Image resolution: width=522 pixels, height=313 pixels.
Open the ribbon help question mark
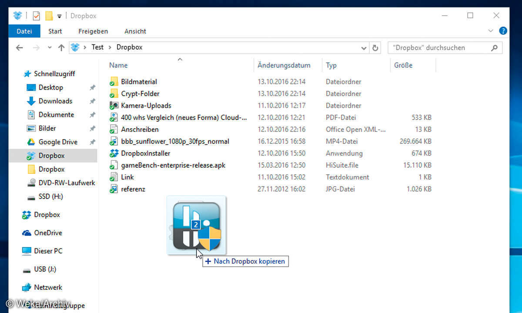[x=503, y=31]
